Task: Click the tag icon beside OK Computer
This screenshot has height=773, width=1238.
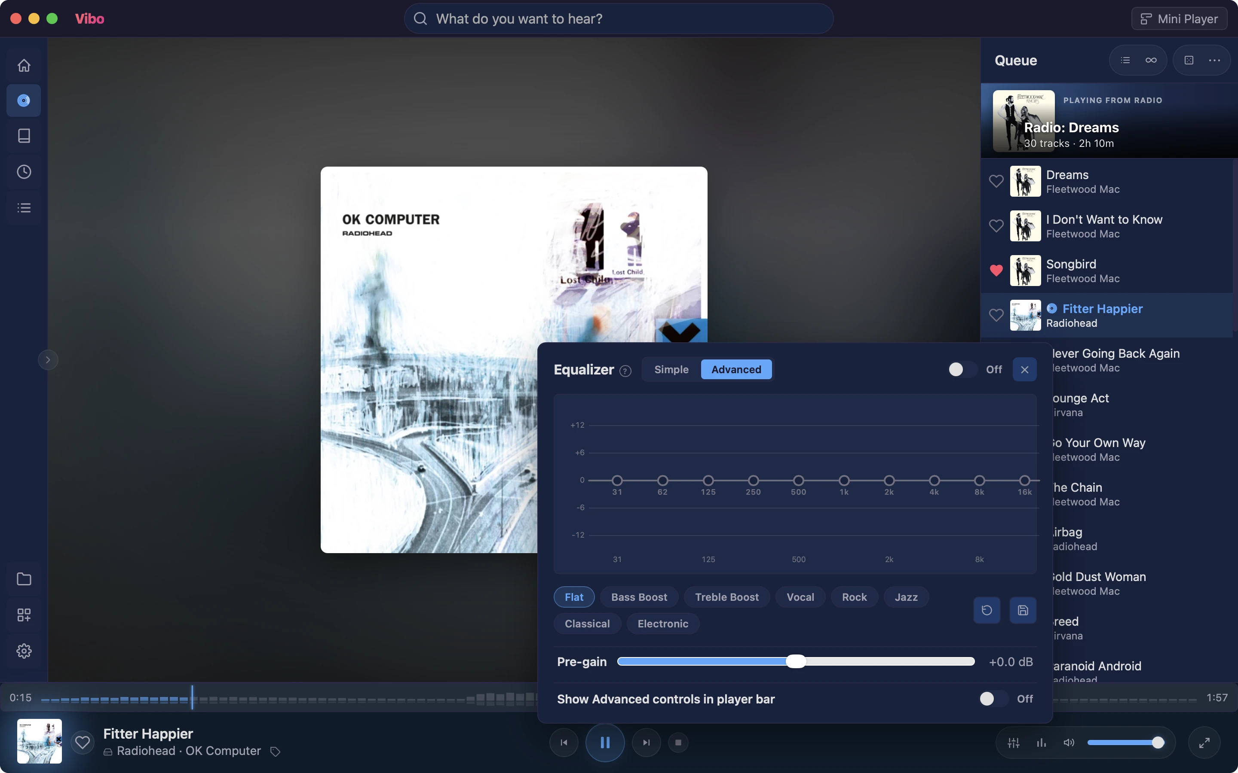Action: pos(275,752)
